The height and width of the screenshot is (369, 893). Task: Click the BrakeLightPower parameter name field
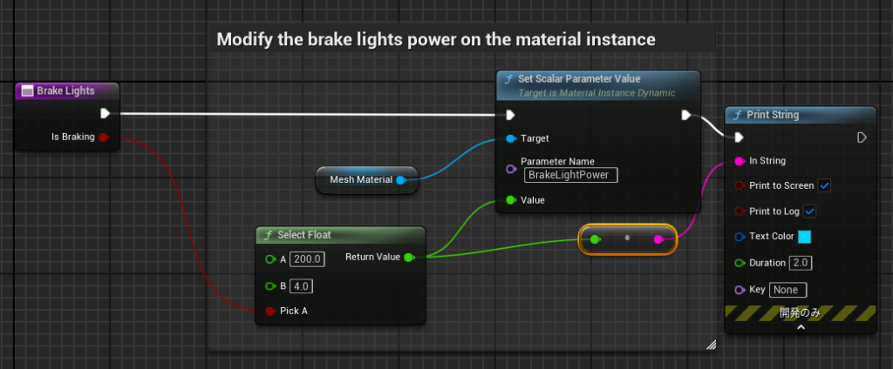tap(570, 175)
